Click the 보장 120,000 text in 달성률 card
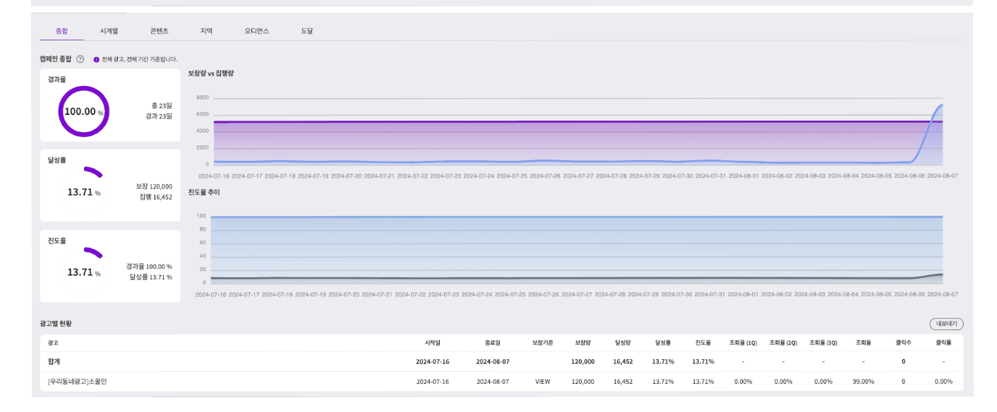 click(x=154, y=186)
